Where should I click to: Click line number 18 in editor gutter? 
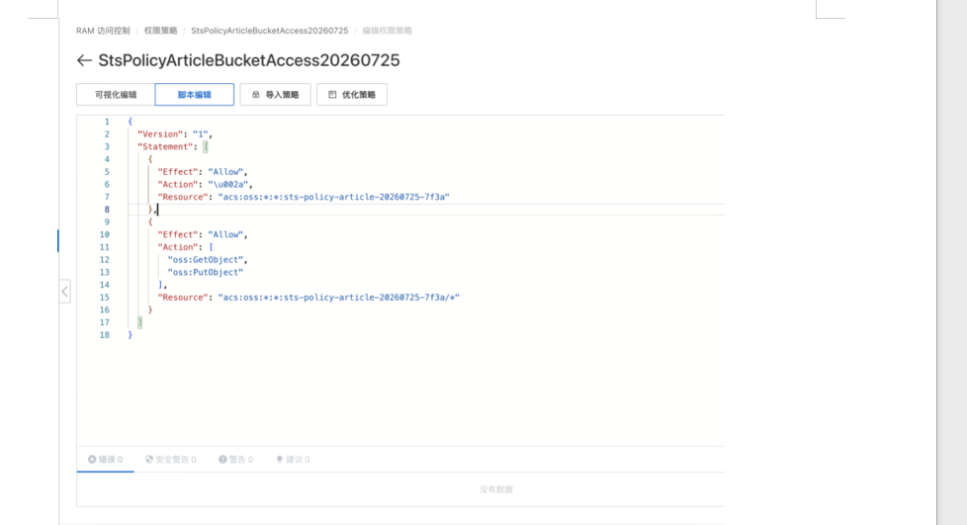(104, 335)
